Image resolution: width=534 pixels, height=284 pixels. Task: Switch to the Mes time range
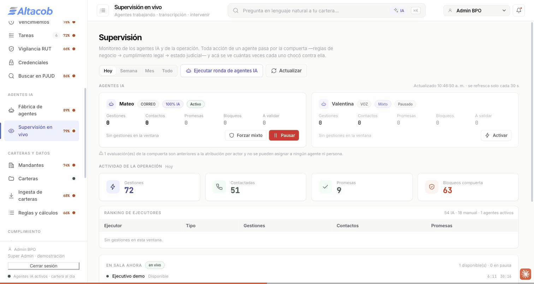pyautogui.click(x=149, y=71)
